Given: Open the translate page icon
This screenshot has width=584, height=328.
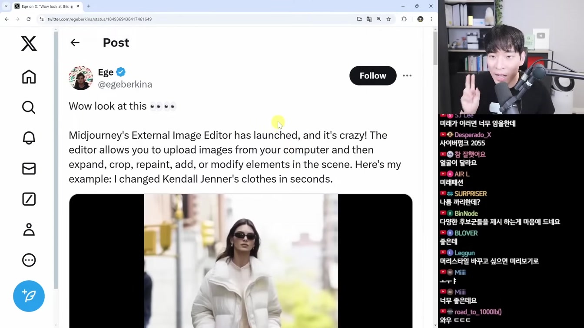Looking at the screenshot, I should (369, 19).
